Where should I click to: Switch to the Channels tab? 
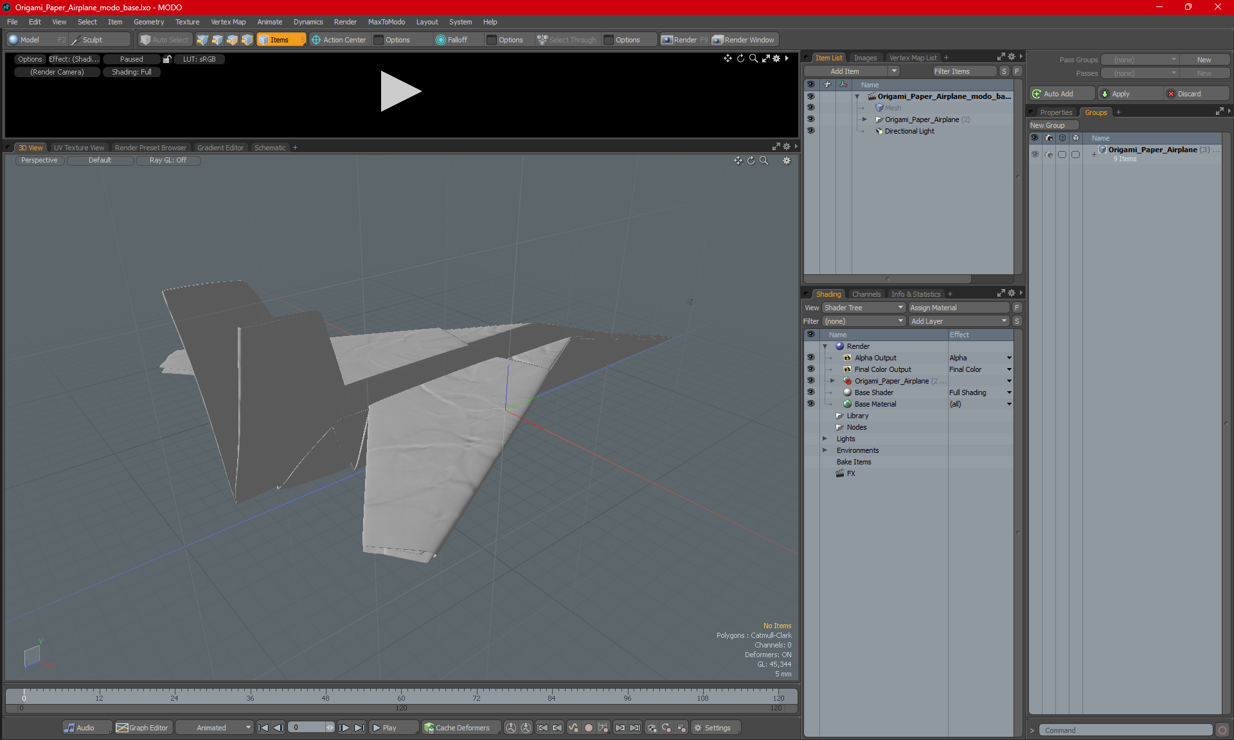(x=866, y=294)
